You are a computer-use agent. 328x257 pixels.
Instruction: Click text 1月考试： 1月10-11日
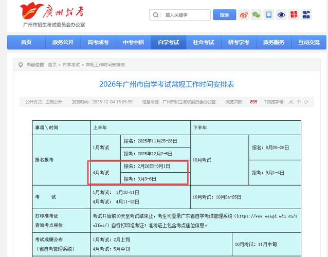point(116,192)
